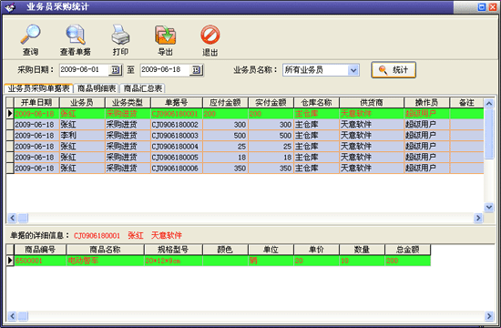501x328 pixels.
Task: Switch to 商品汇总表 tab
Action: (142, 88)
